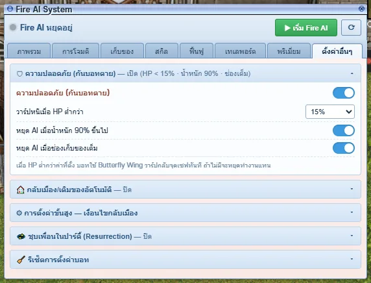Viewport: 371px width, 283px height.
Task: Open the สกิล tab
Action: point(162,51)
